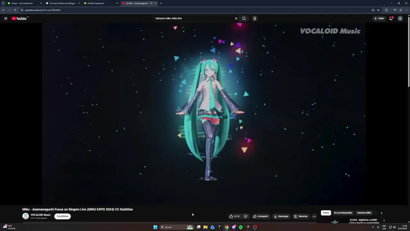Viewport: 410px width, 231px height.
Task: Open a new browser tab
Action: (x=161, y=3)
